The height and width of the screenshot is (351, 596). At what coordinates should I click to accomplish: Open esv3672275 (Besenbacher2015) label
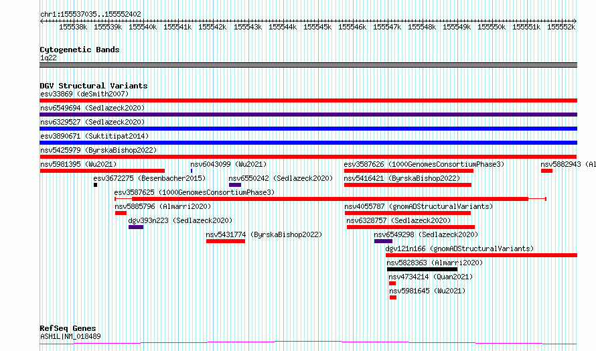coord(149,178)
